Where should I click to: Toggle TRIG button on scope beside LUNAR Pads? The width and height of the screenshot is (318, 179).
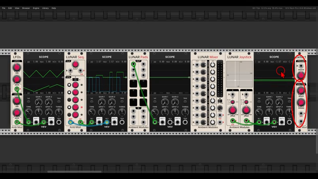click(185, 102)
